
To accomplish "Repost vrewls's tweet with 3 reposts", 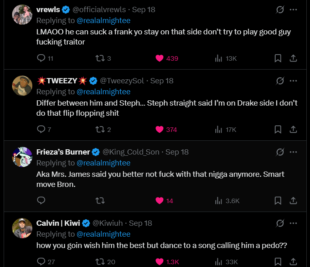I will (x=99, y=58).
